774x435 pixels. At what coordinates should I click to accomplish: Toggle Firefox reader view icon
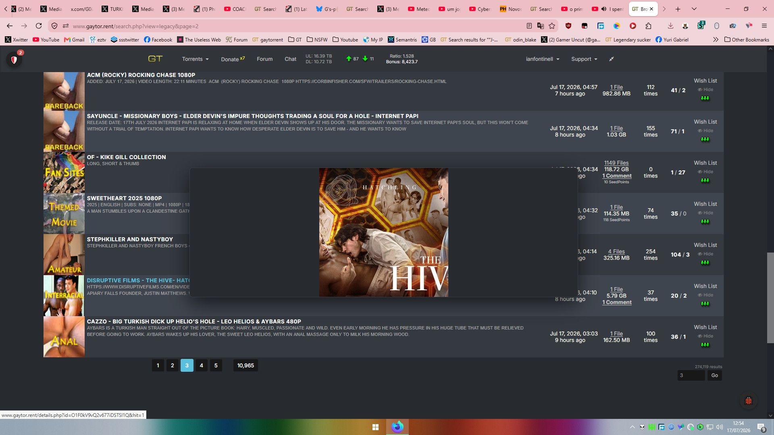coord(529,26)
